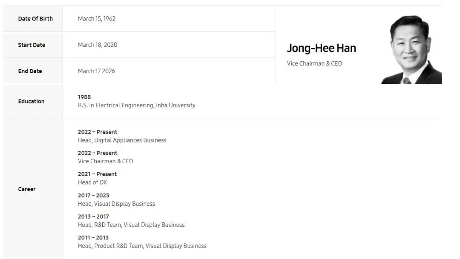This screenshot has height=259, width=460.
Task: Click Head, Digital Appliances Business entry
Action: pyautogui.click(x=122, y=140)
